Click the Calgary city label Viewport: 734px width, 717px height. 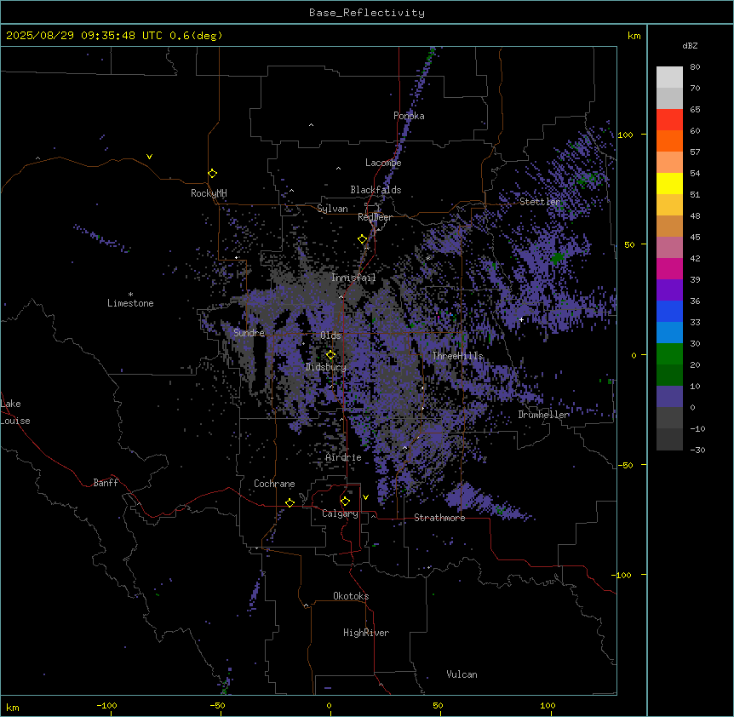(x=340, y=513)
